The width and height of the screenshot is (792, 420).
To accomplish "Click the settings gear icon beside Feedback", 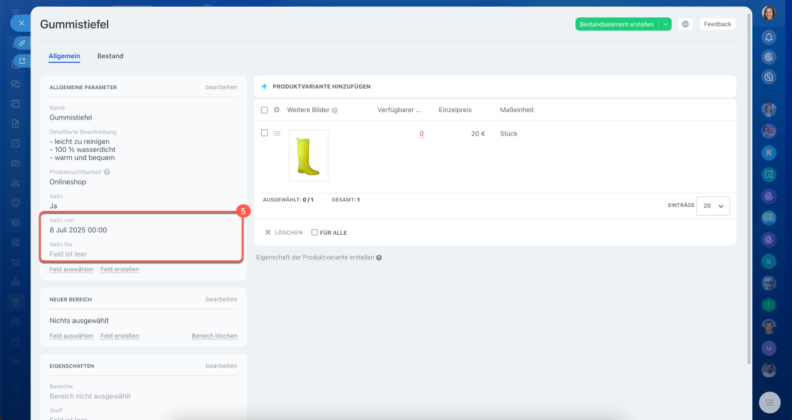I will [x=685, y=24].
